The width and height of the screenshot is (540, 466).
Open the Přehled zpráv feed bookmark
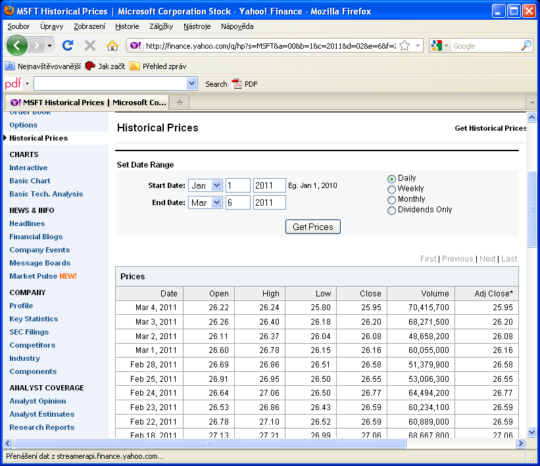pos(158,66)
